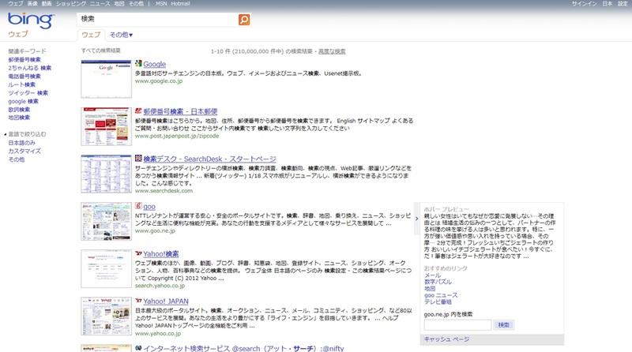Click the Yahoo!検索 result favicon

pos(138,253)
